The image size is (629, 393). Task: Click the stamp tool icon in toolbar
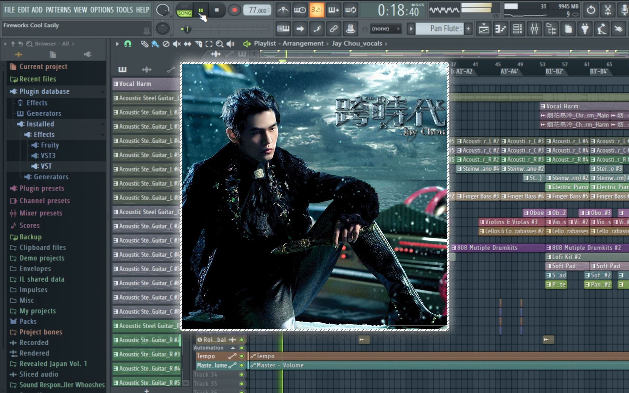tap(350, 29)
